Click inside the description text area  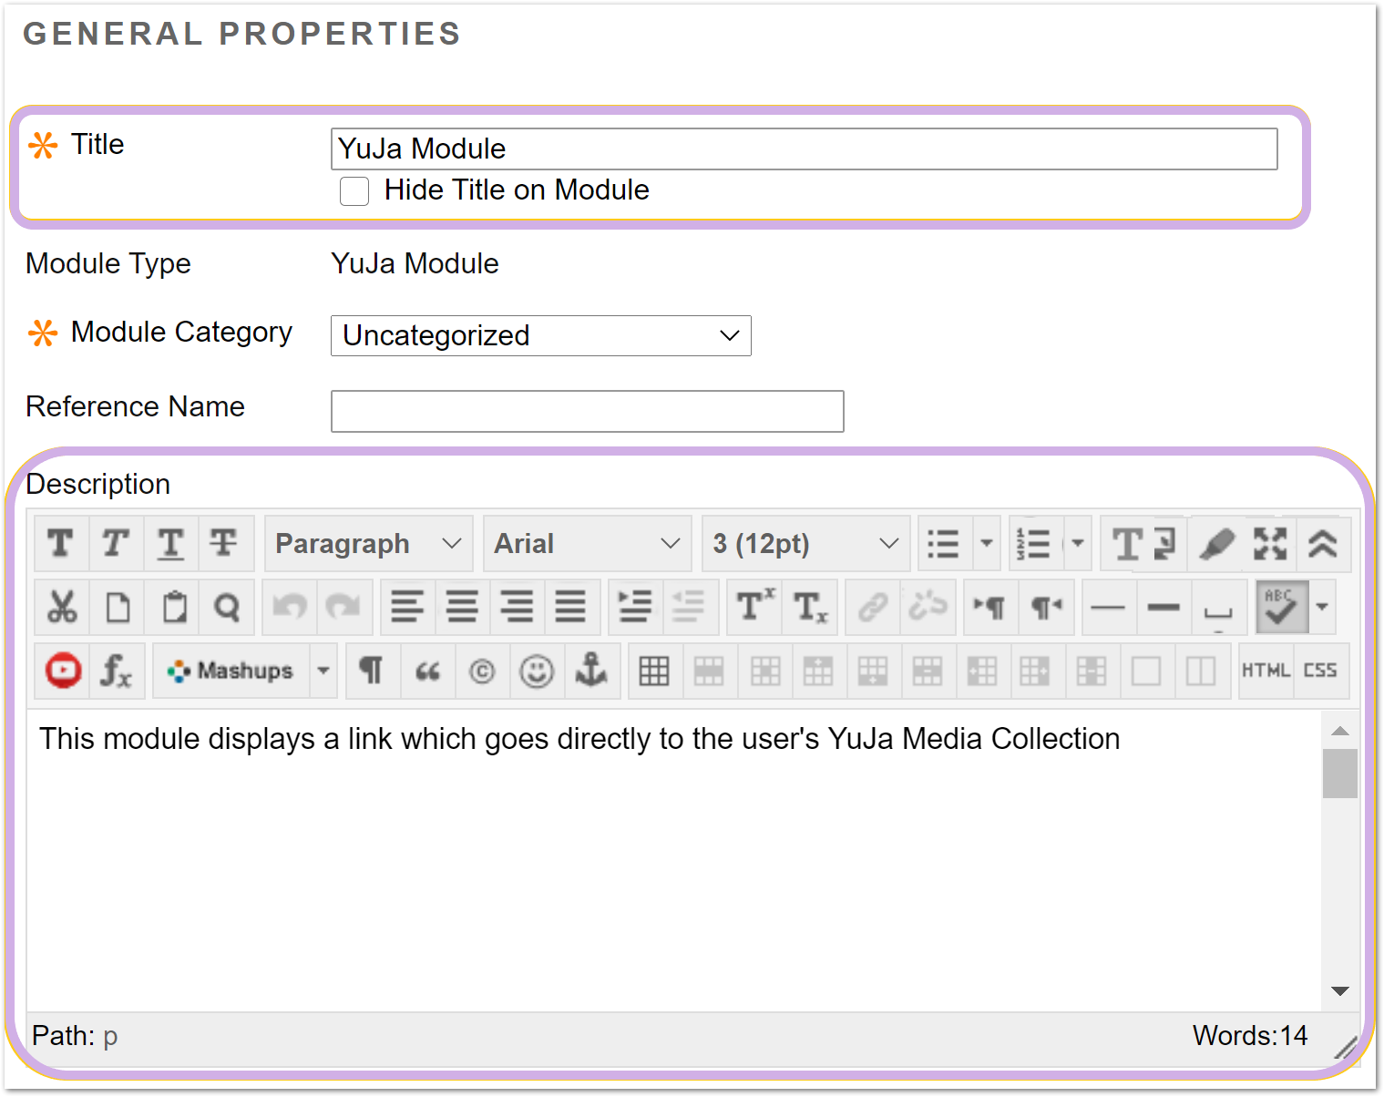pos(674,861)
